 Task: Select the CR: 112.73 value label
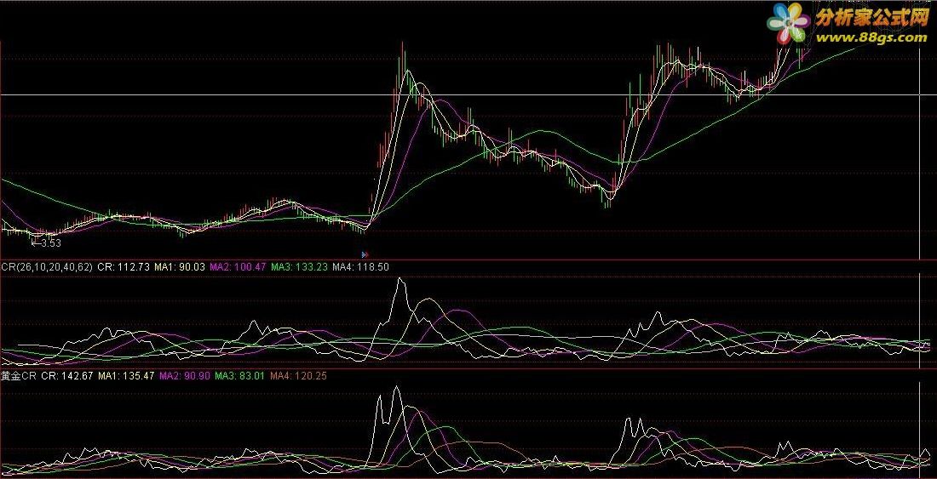pos(124,267)
